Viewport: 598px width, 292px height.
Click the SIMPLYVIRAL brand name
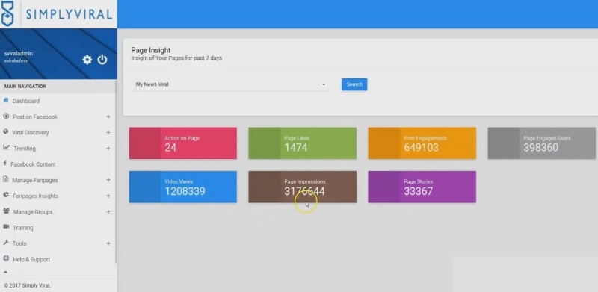tap(69, 14)
